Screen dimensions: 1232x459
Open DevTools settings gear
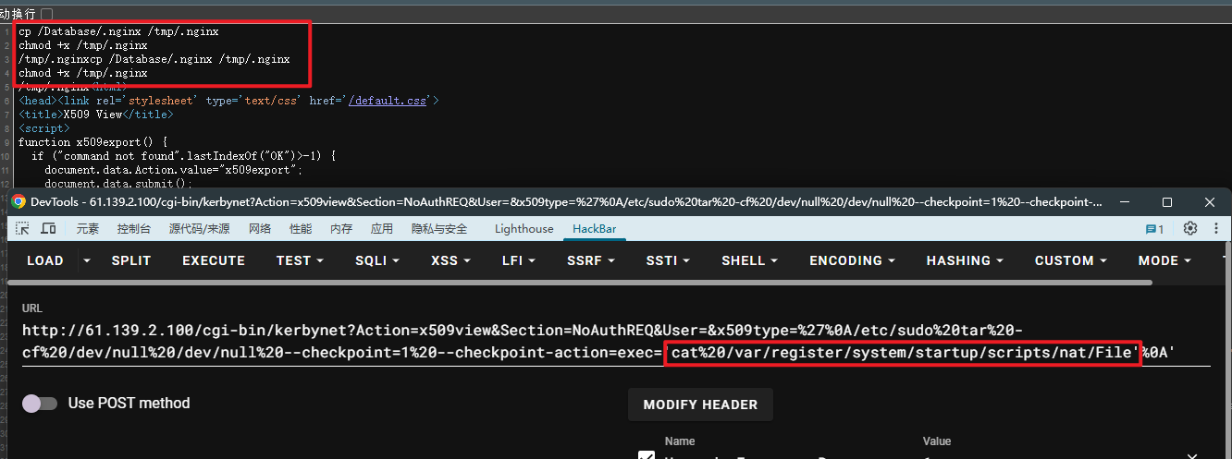(1190, 228)
